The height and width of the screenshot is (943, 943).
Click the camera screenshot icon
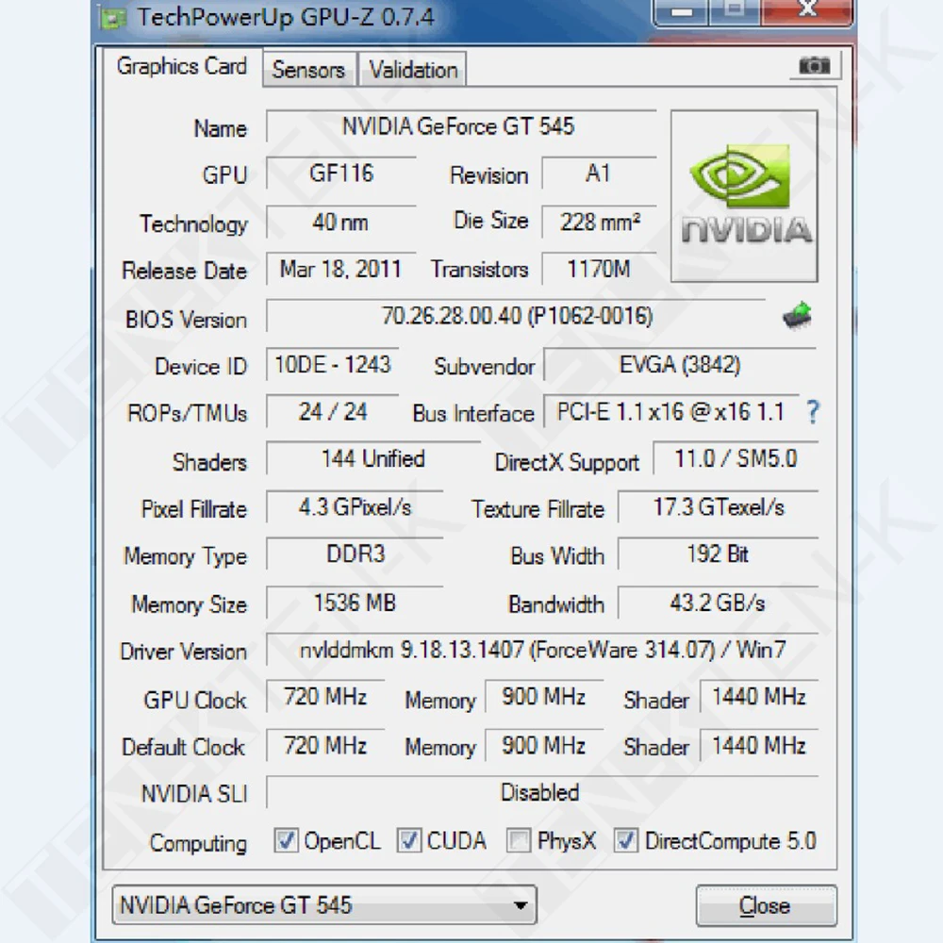pyautogui.click(x=815, y=65)
